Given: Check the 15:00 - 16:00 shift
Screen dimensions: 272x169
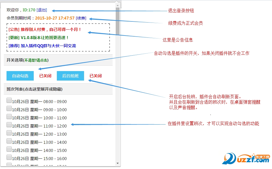Looking at the screenshot, I should (9, 157).
